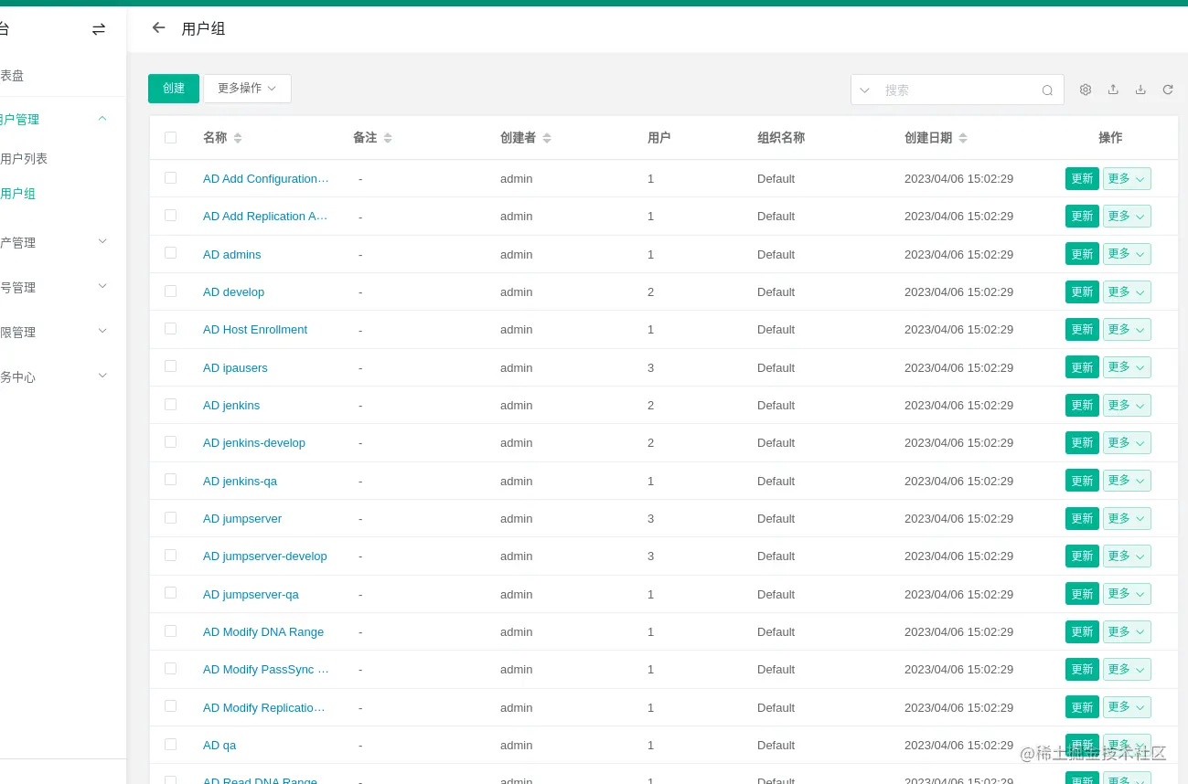This screenshot has height=784, width=1188.
Task: Click 更新 for AD Add Configuration row
Action: pyautogui.click(x=1082, y=179)
